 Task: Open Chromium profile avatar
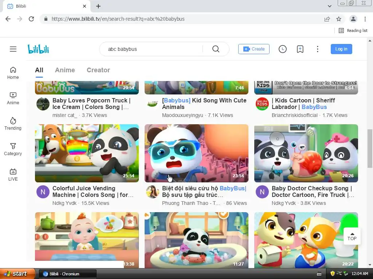point(353,19)
